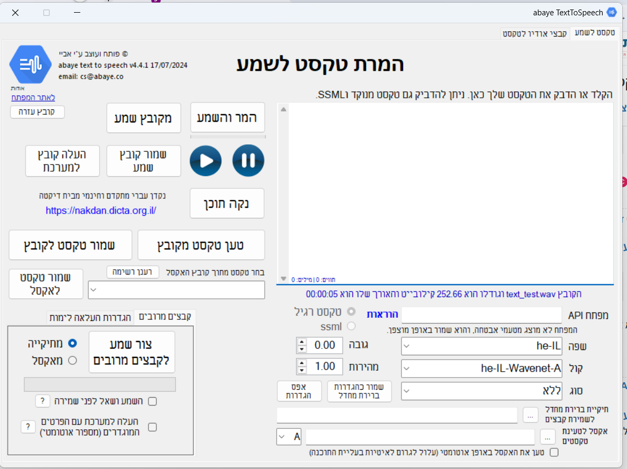Screen dimensions: 627x469
Task: Expand the קול he-IL-Wavenet-A dropdown
Action: [x=407, y=368]
